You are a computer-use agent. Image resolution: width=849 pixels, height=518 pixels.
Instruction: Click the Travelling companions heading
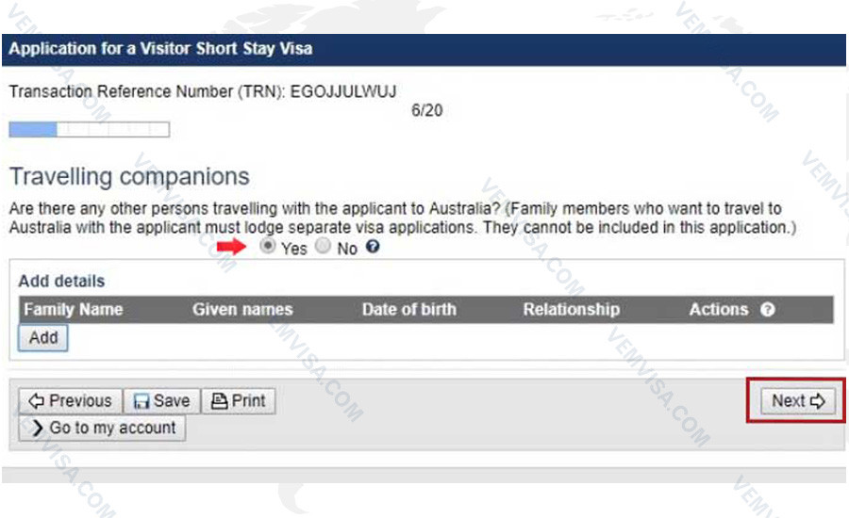[x=129, y=176]
